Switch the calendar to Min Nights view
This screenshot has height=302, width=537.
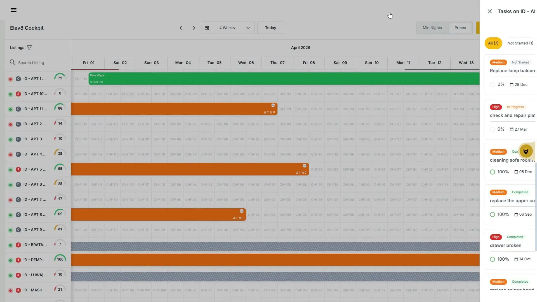click(432, 28)
